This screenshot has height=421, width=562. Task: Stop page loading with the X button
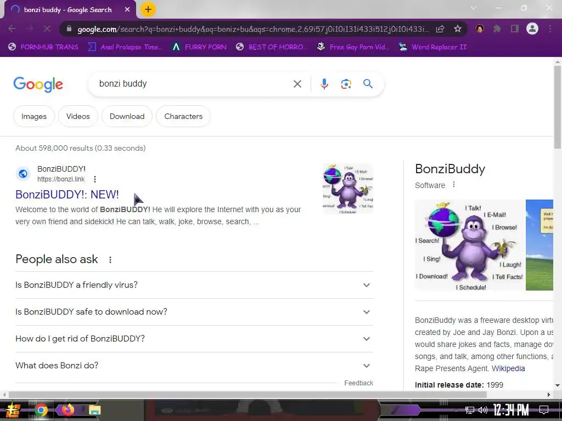coord(47,29)
